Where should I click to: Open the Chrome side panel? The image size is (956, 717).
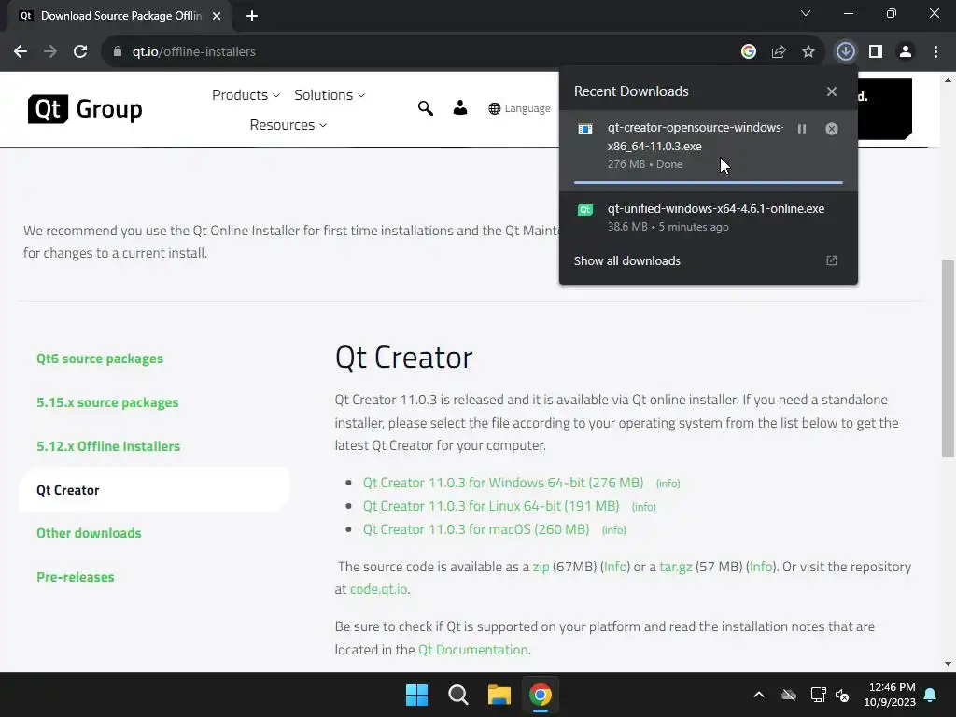876,52
